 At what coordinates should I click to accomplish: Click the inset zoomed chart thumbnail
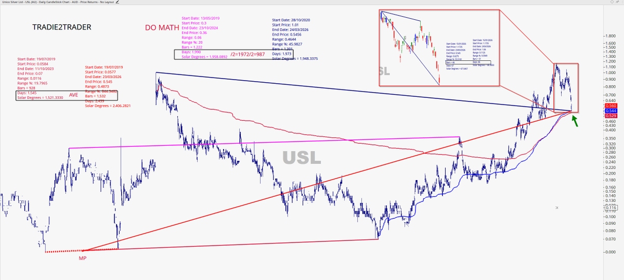click(439, 47)
